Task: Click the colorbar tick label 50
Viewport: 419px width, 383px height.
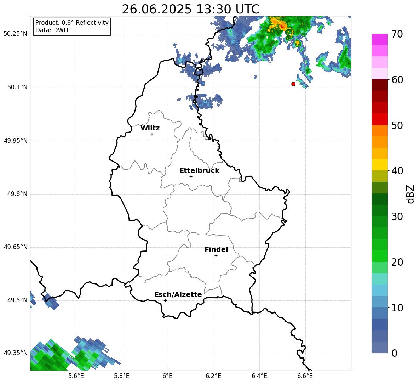Action: click(397, 125)
